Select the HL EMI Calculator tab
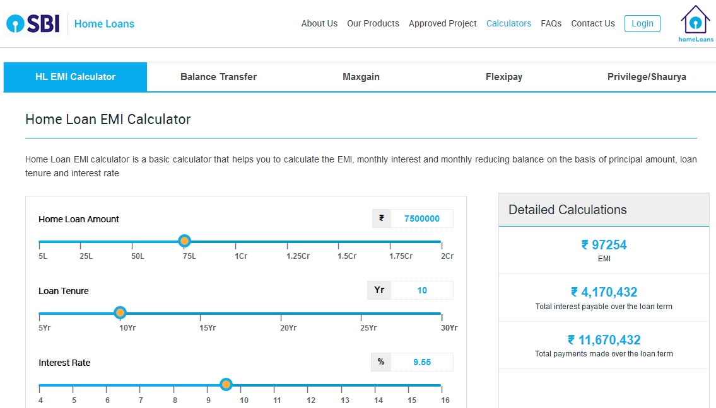The image size is (716, 408). pyautogui.click(x=75, y=77)
